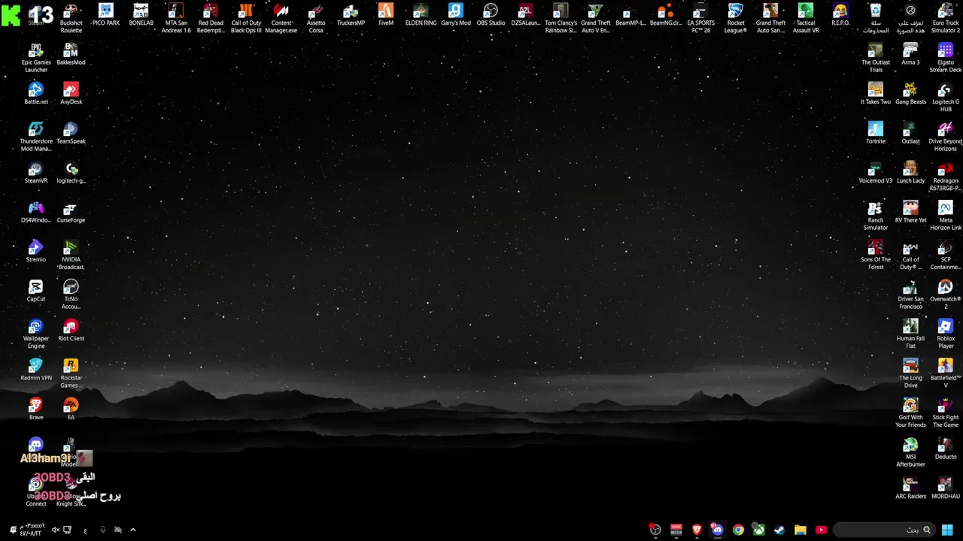Open the Wallpaper Engine shortcut
The image size is (963, 541).
[x=36, y=334]
